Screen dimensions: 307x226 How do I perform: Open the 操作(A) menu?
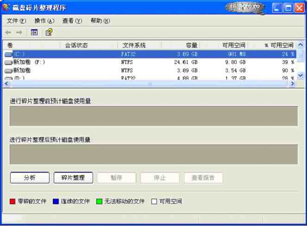pyautogui.click(x=44, y=21)
